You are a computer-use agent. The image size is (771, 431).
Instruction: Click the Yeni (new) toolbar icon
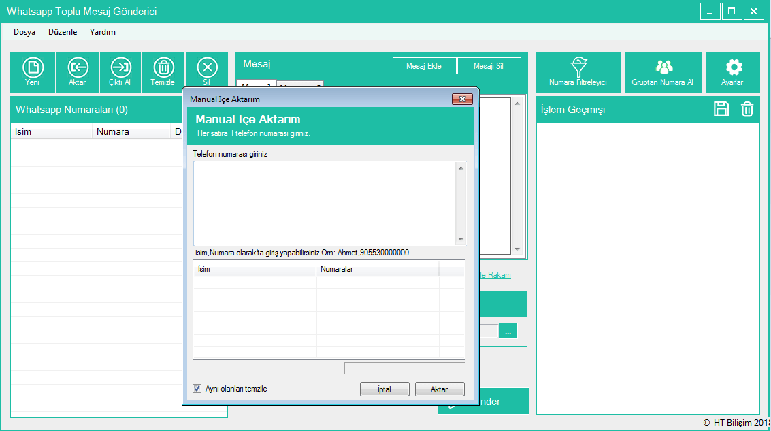pyautogui.click(x=33, y=72)
